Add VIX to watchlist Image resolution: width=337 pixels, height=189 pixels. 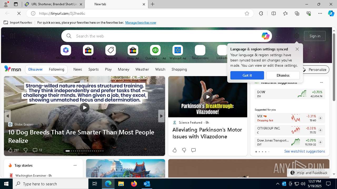point(320,118)
